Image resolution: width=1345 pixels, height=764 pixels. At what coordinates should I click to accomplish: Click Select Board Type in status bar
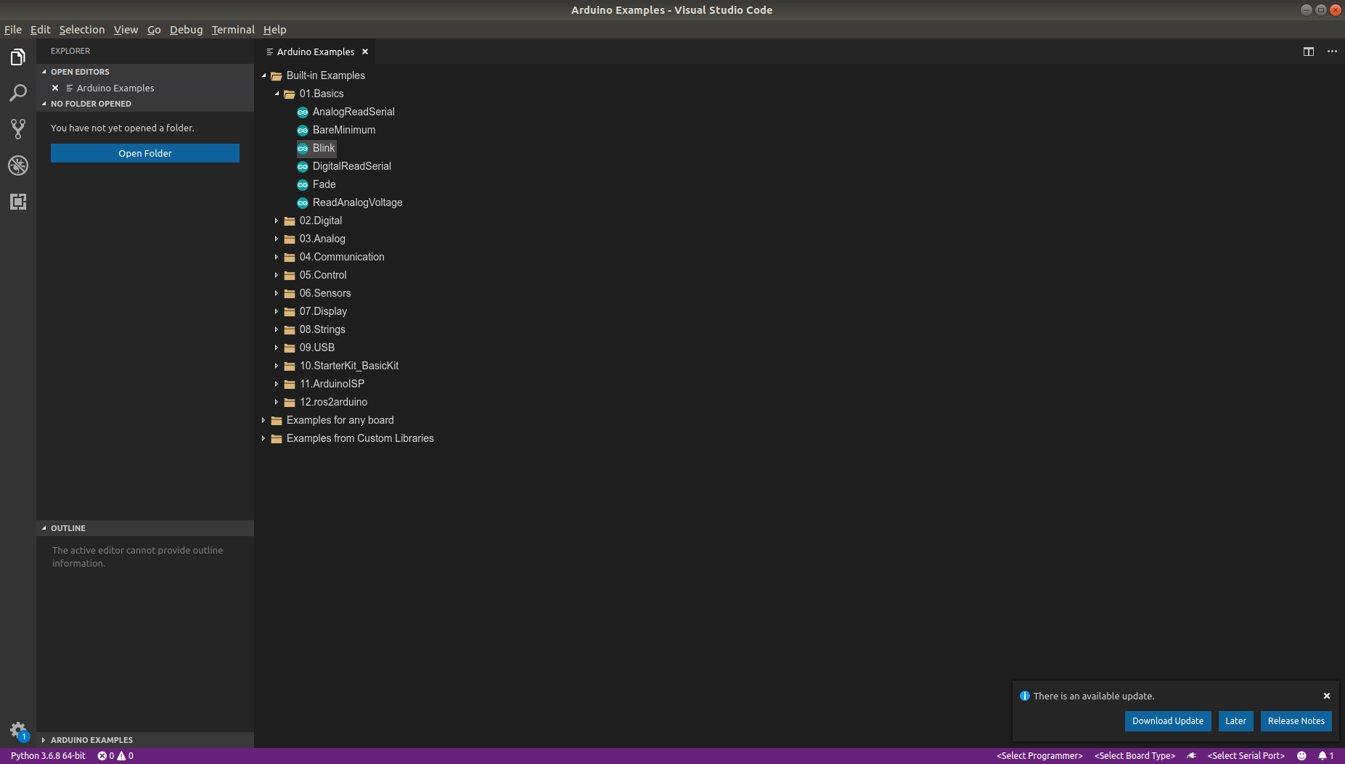point(1135,756)
